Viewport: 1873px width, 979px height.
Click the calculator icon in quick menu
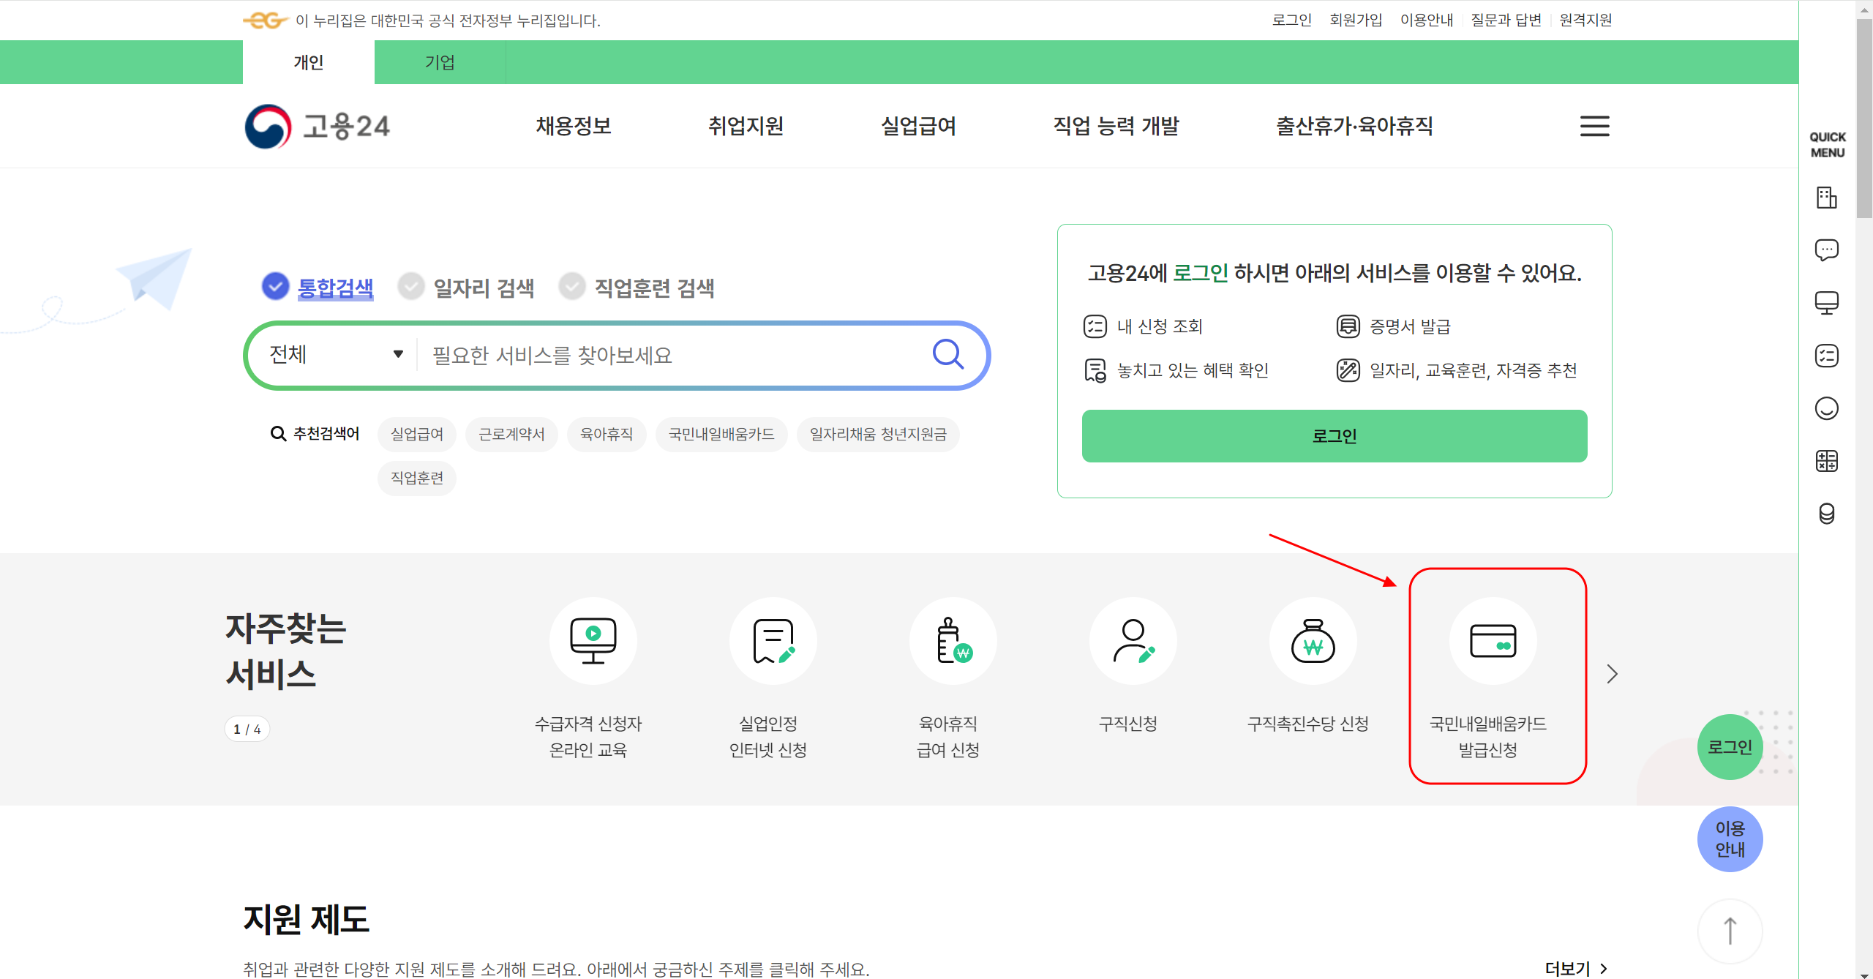(x=1826, y=461)
